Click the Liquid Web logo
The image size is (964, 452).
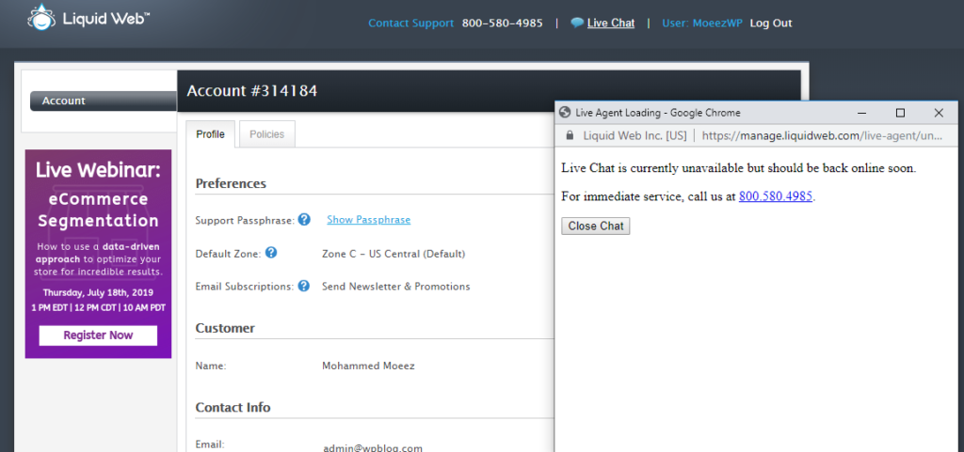click(88, 17)
